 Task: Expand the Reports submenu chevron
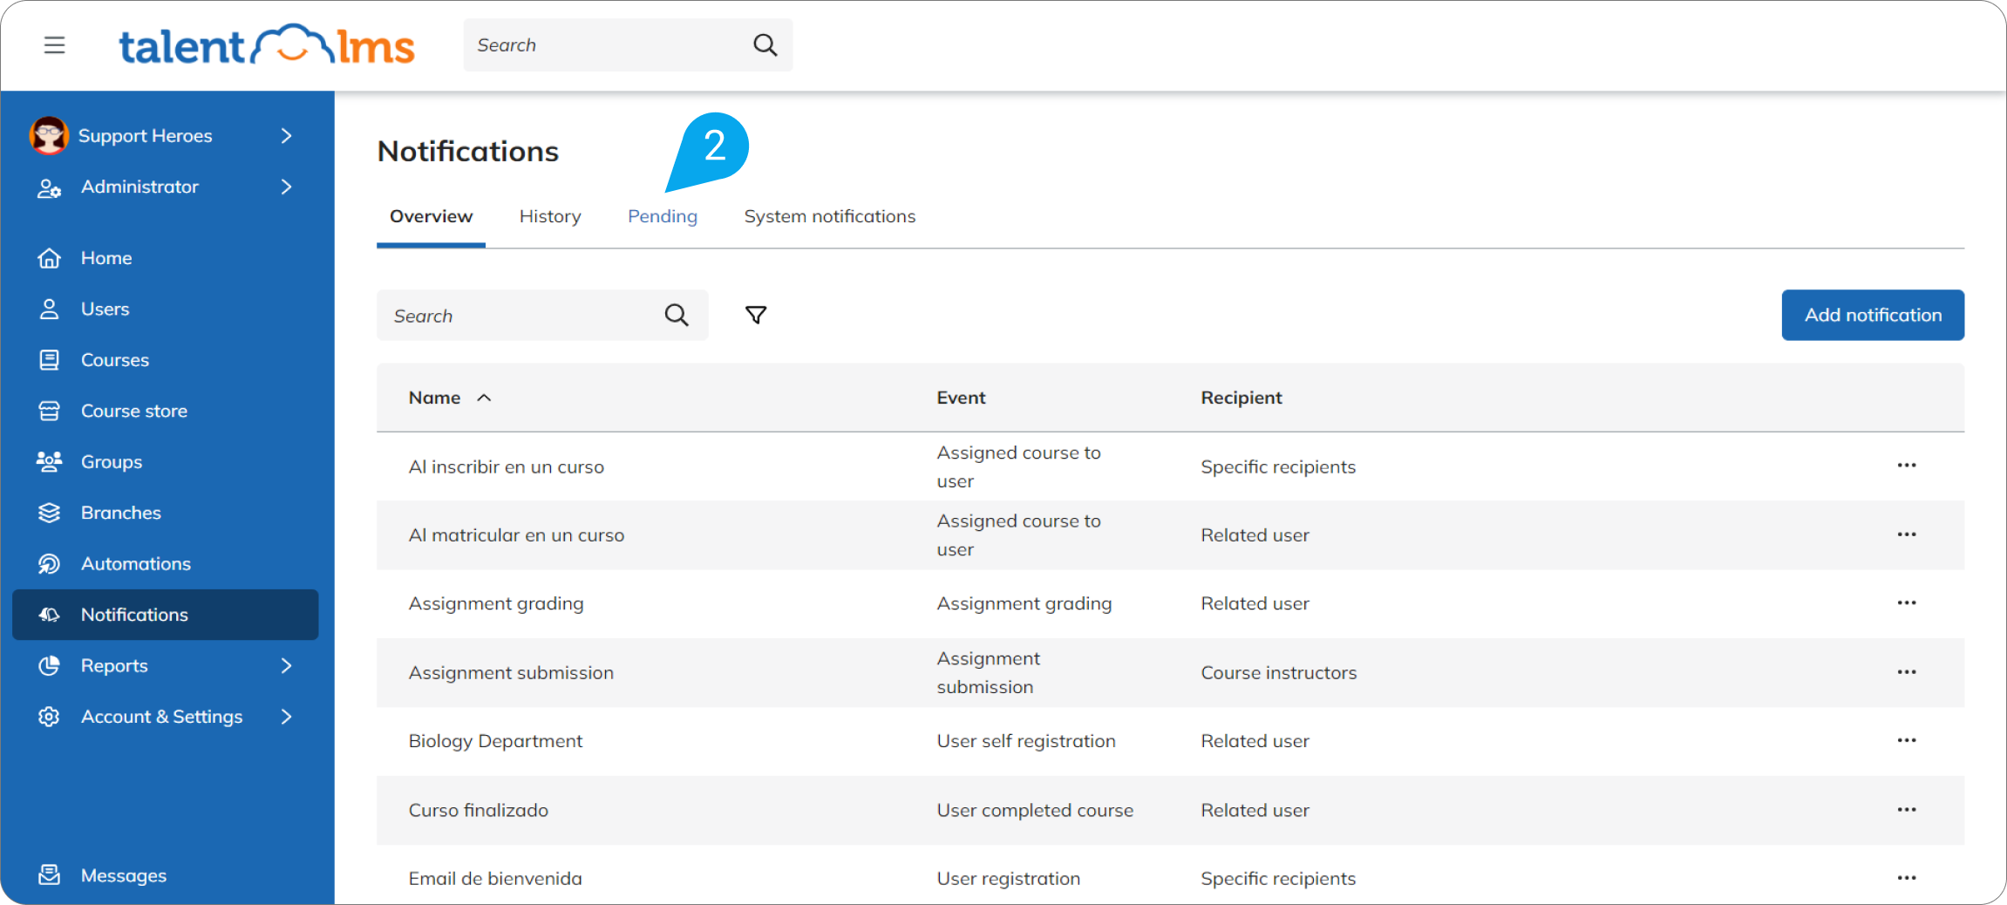(286, 665)
